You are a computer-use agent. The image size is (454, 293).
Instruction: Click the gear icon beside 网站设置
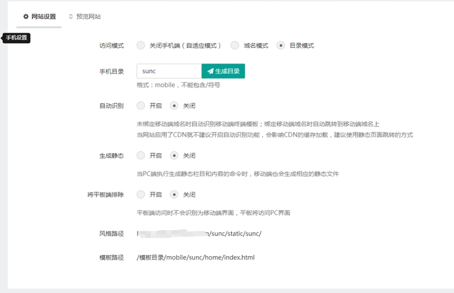[26, 16]
